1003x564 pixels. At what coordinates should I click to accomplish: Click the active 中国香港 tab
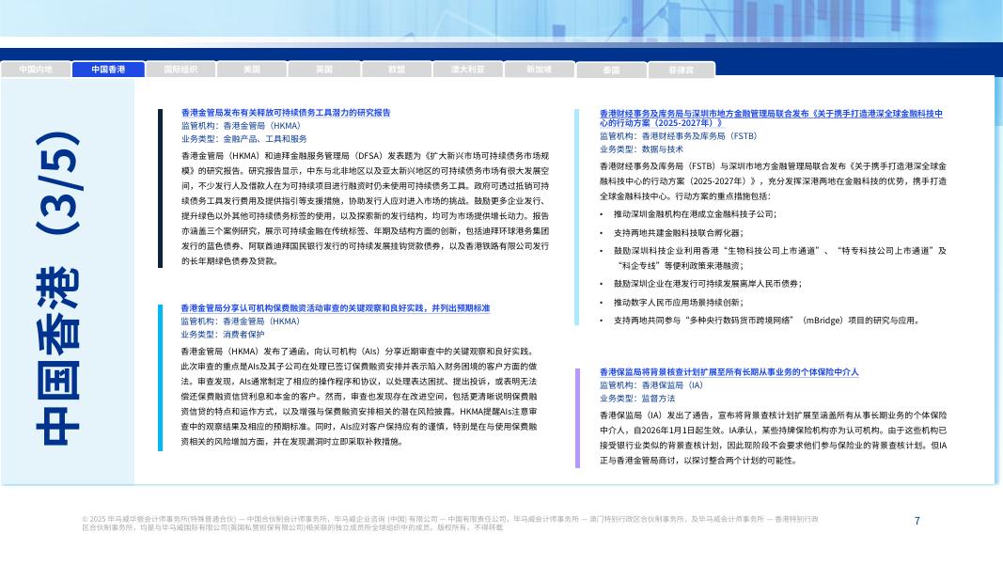107,69
